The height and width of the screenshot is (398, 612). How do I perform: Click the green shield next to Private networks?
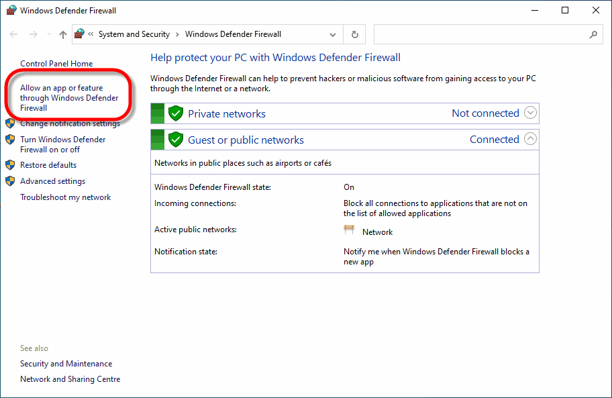click(176, 113)
